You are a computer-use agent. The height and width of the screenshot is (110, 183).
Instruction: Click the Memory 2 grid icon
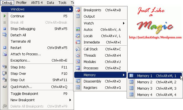tap(131, 82)
